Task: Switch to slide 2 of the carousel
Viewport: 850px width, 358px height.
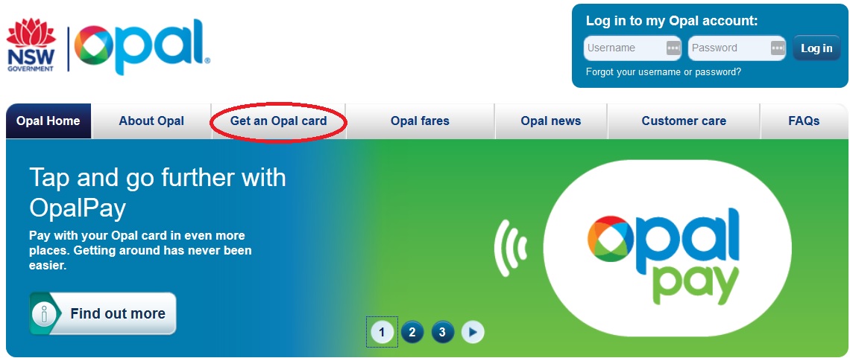Action: coord(412,332)
